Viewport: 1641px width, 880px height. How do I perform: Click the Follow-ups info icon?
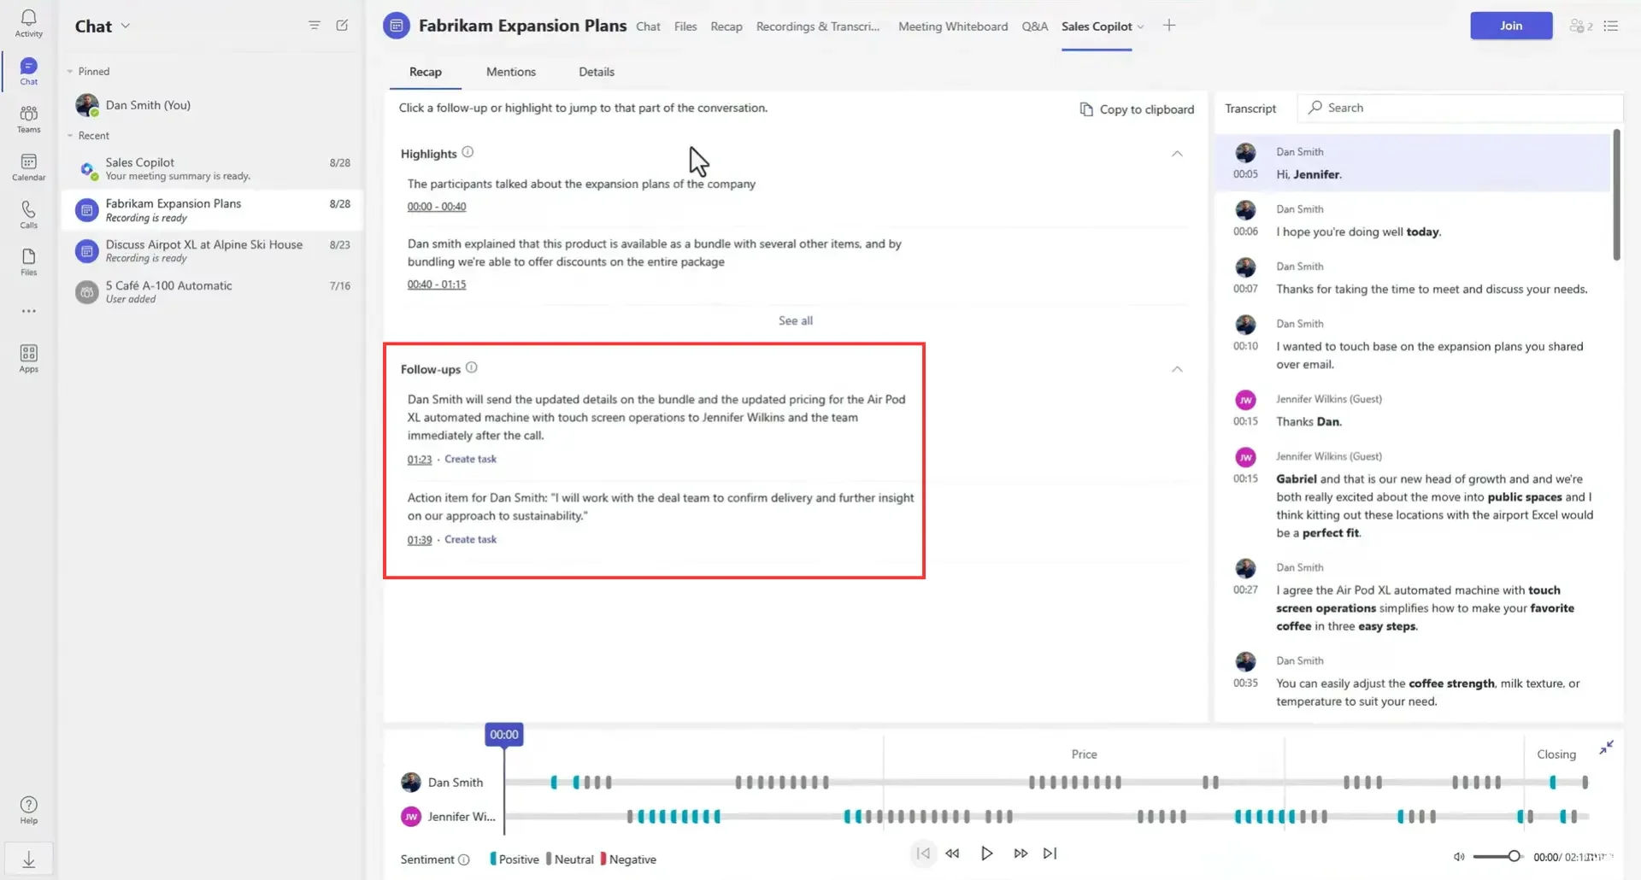(x=471, y=367)
